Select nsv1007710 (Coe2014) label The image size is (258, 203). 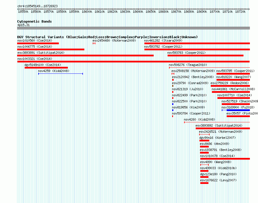pos(235,95)
